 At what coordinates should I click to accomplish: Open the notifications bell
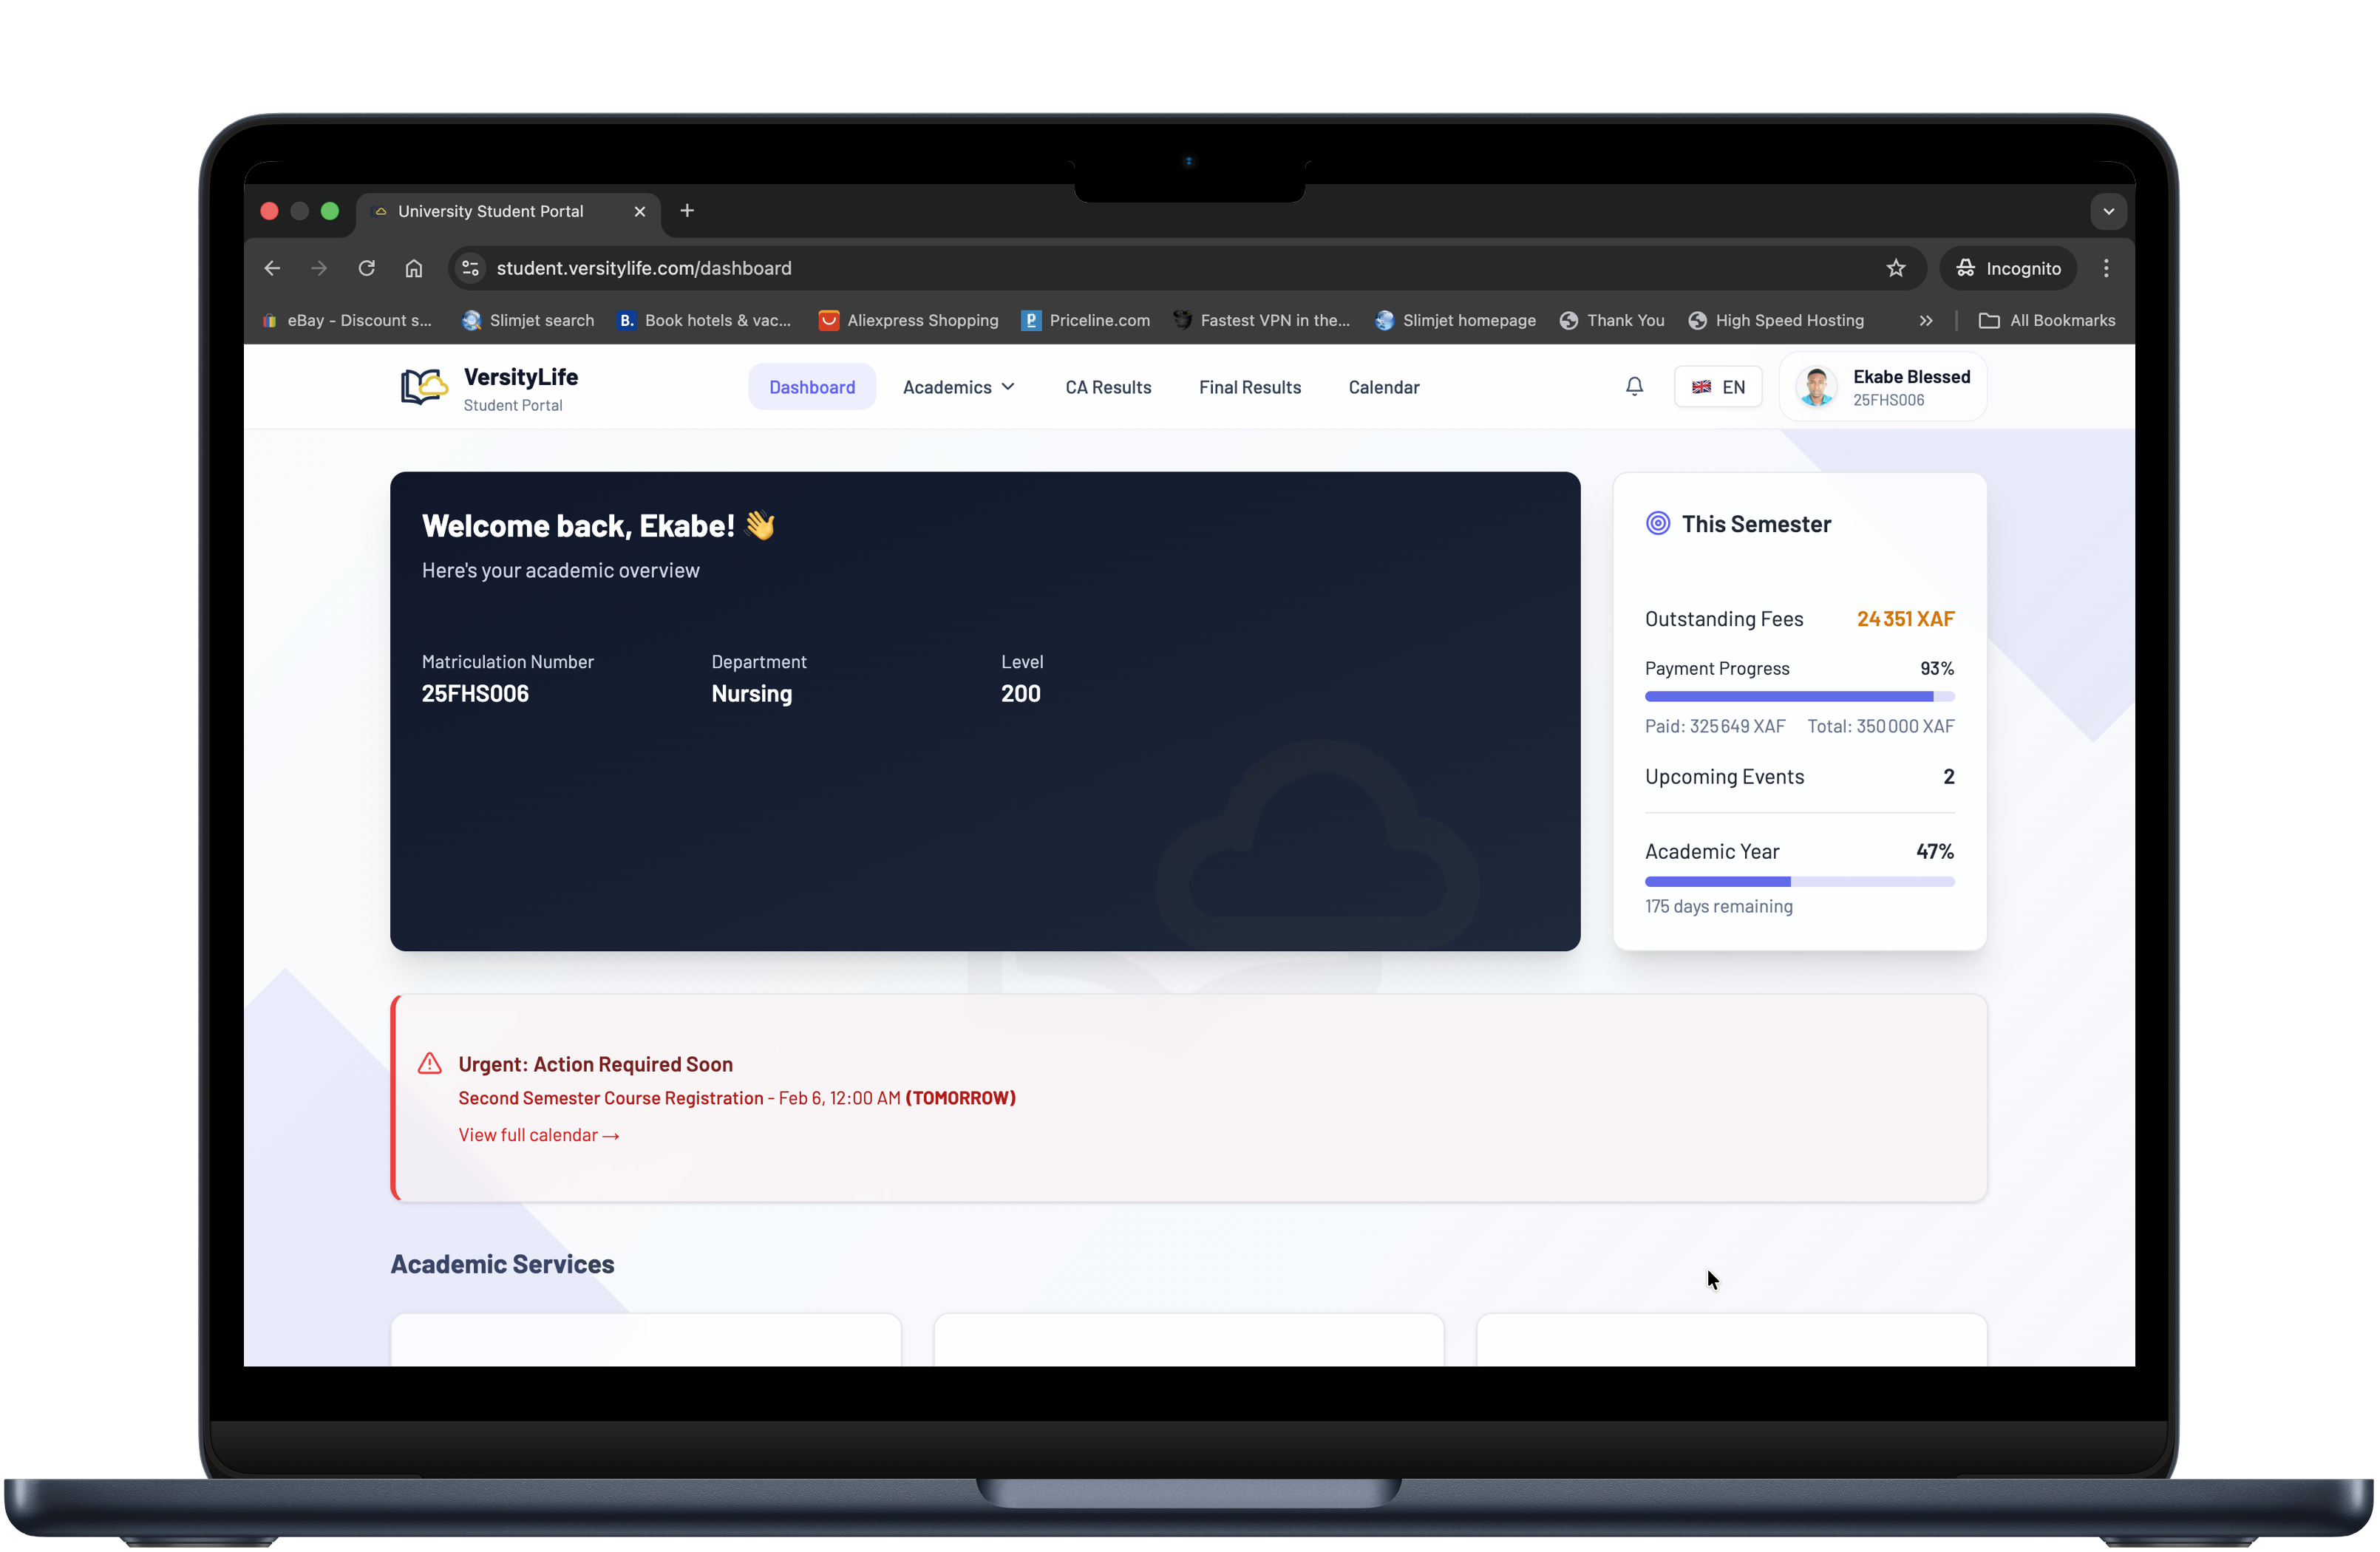click(1633, 386)
